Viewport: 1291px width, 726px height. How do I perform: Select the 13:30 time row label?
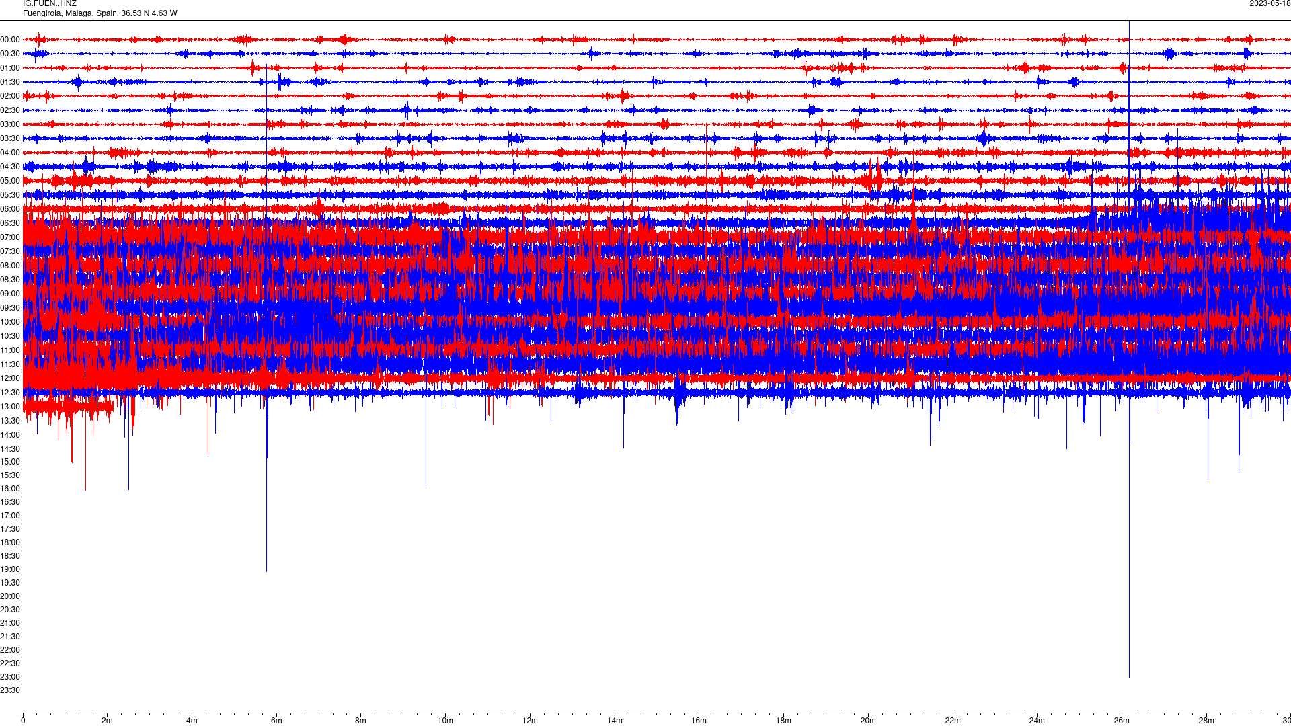[x=10, y=421]
